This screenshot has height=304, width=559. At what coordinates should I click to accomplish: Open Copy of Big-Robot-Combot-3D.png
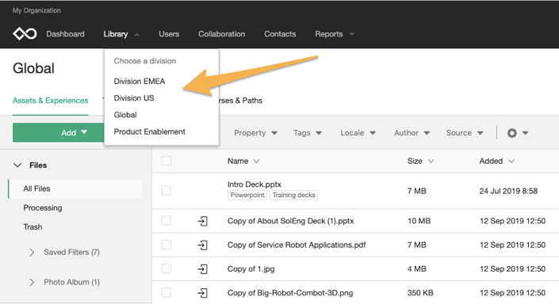click(x=290, y=293)
